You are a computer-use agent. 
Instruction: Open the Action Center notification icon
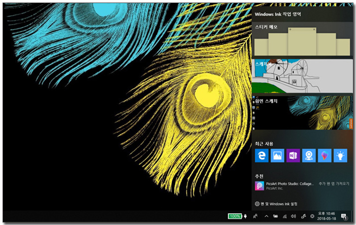344,216
